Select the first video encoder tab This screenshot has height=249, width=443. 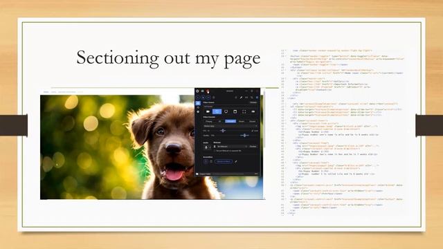209,121
